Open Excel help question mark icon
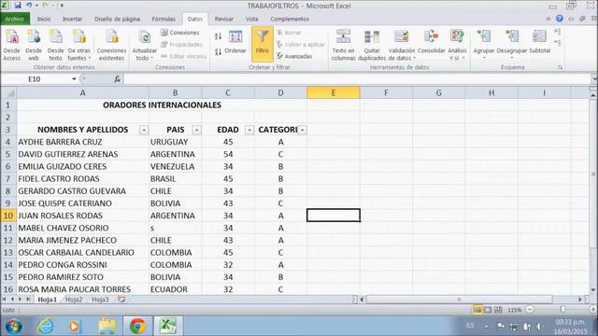The image size is (598, 336). click(x=560, y=19)
